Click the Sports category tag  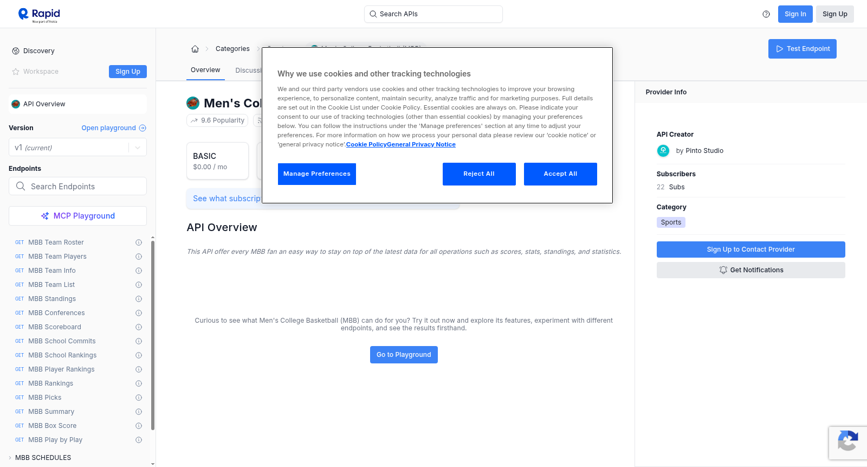671,222
